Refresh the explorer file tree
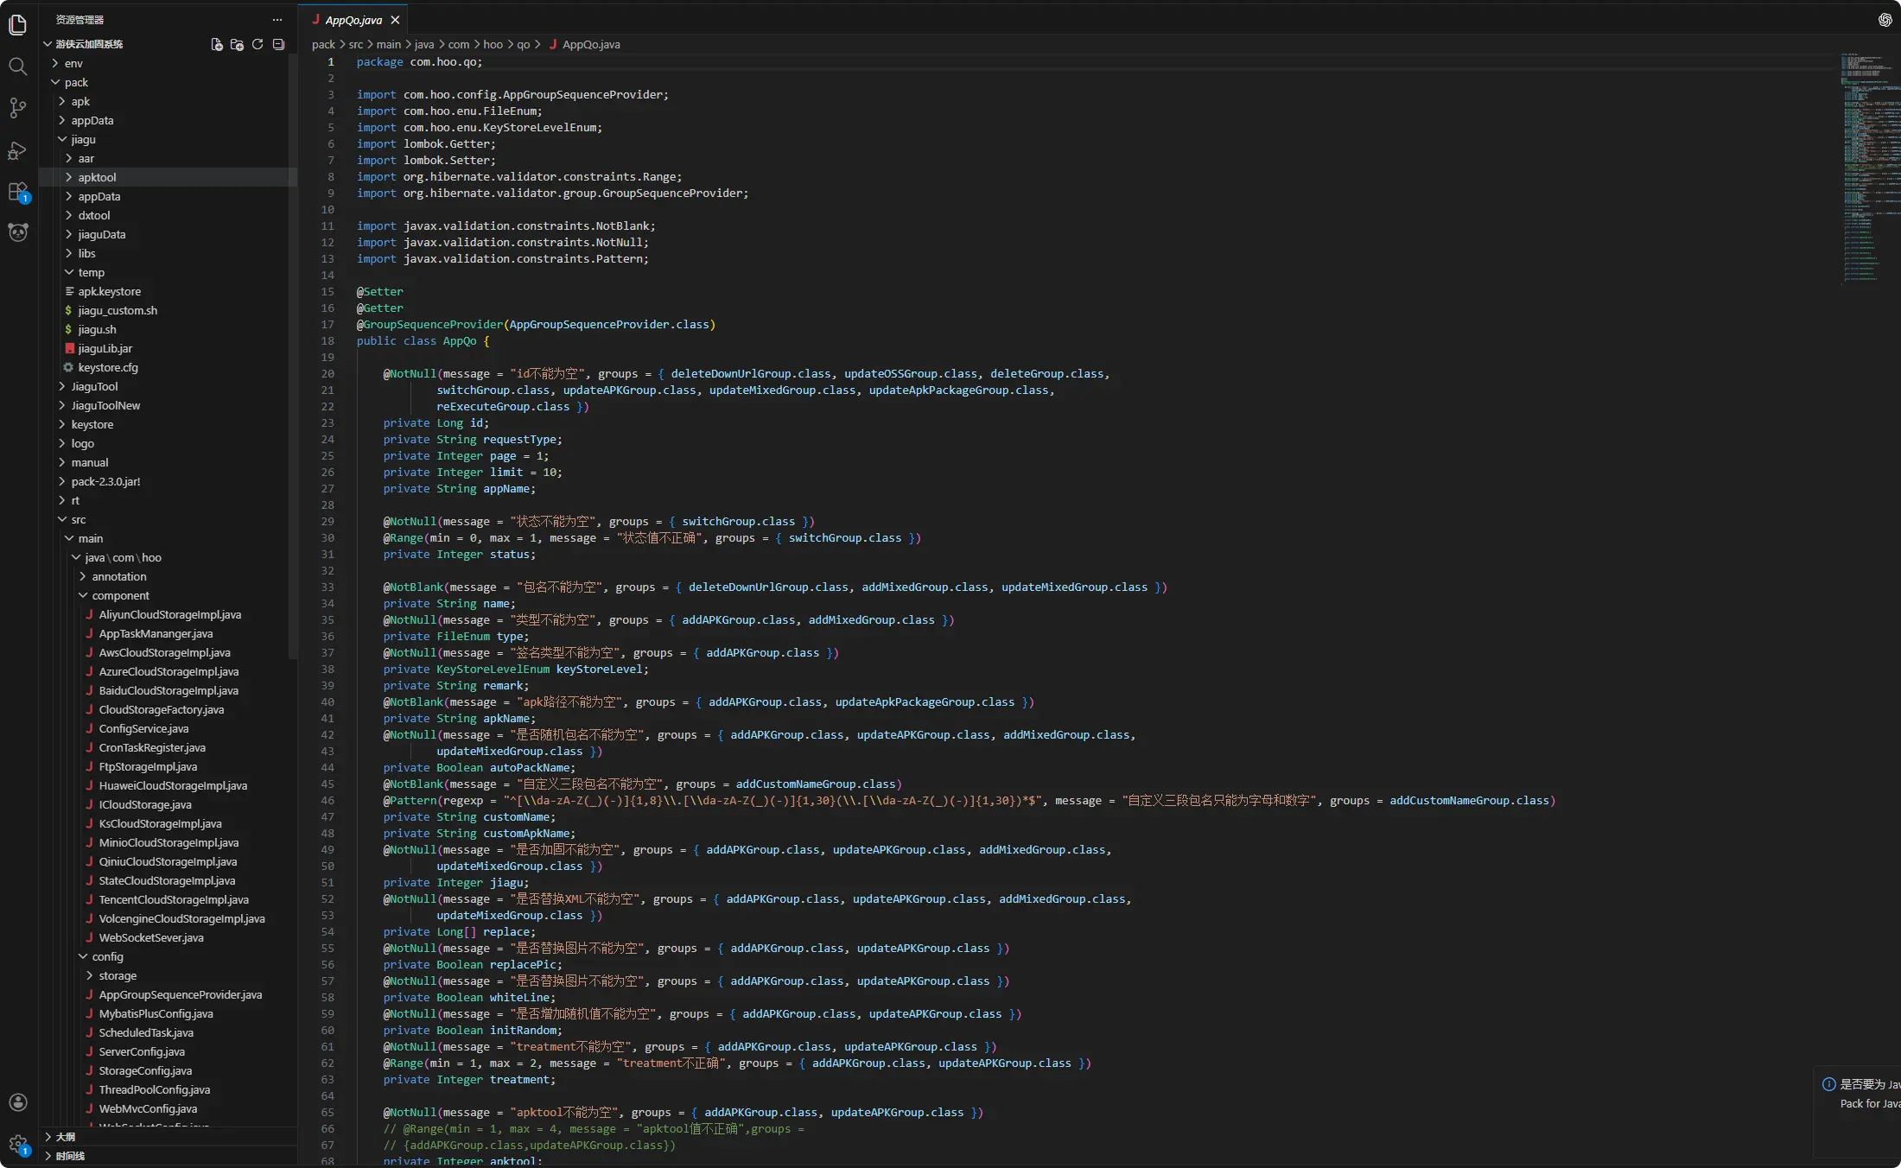Viewport: 1901px width, 1168px height. pos(257,44)
